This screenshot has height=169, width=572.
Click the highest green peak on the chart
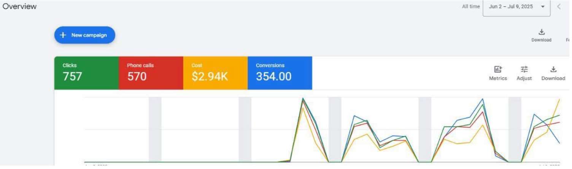coord(303,99)
